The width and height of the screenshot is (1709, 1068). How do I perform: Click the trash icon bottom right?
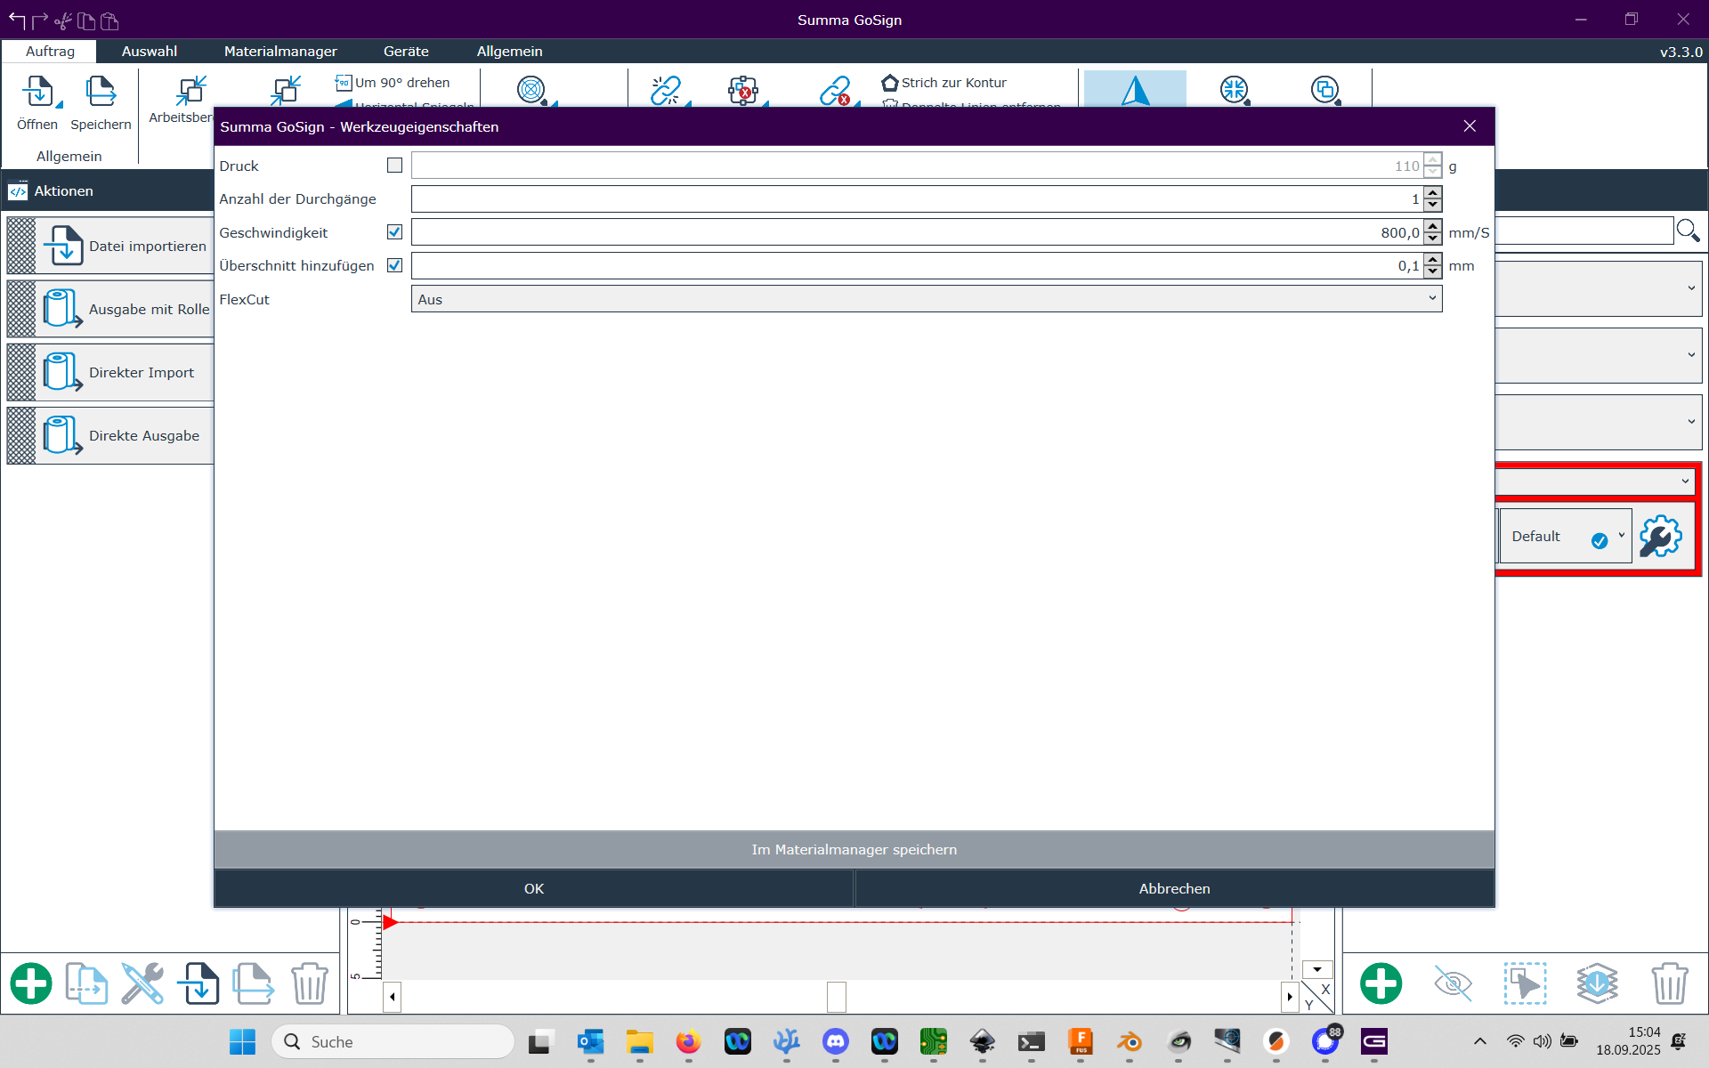(1670, 983)
